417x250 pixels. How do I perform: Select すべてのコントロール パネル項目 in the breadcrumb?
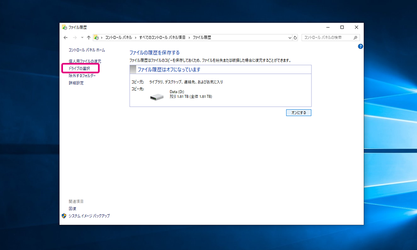[163, 37]
